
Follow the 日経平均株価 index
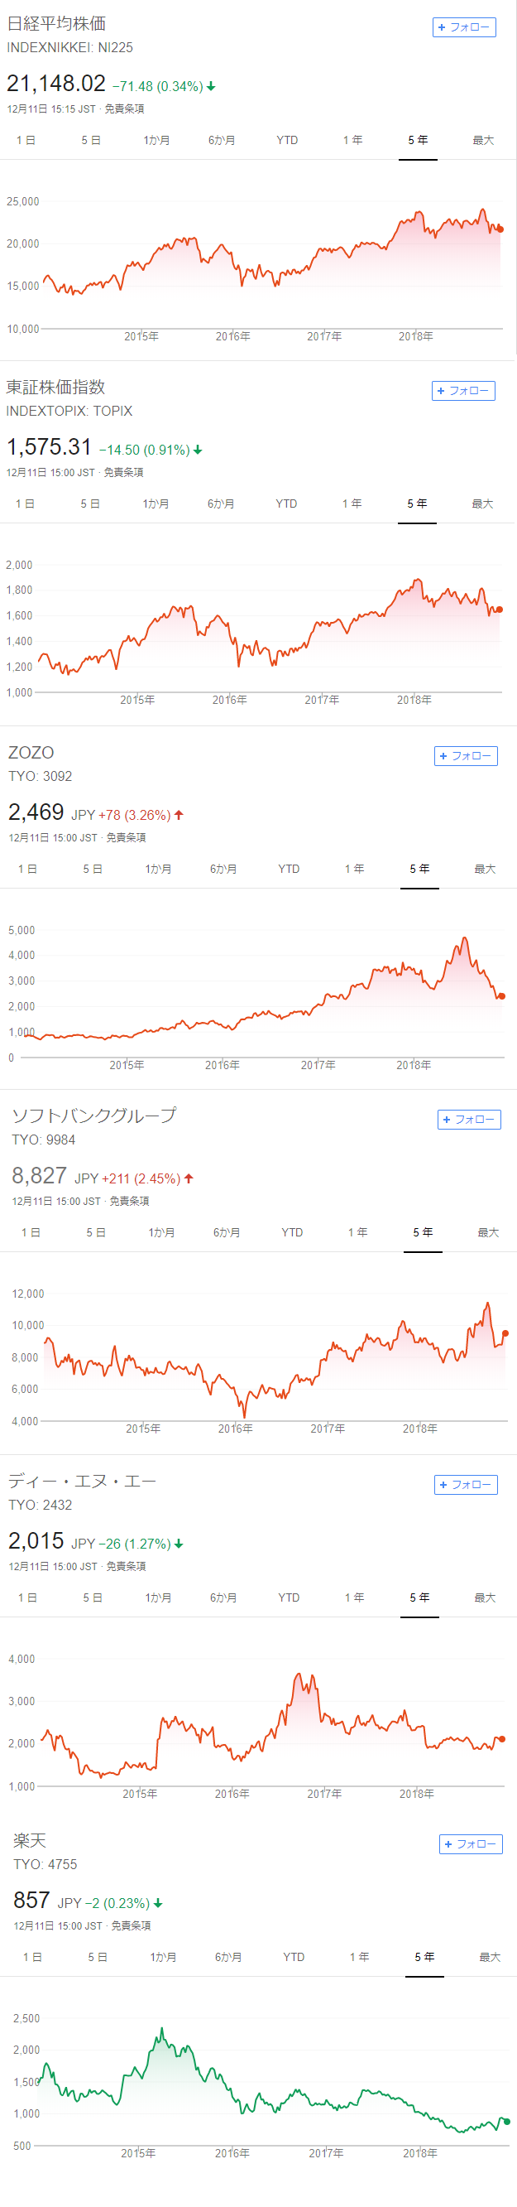[x=464, y=27]
